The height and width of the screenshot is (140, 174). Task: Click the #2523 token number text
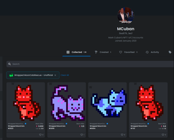[x=11, y=129]
